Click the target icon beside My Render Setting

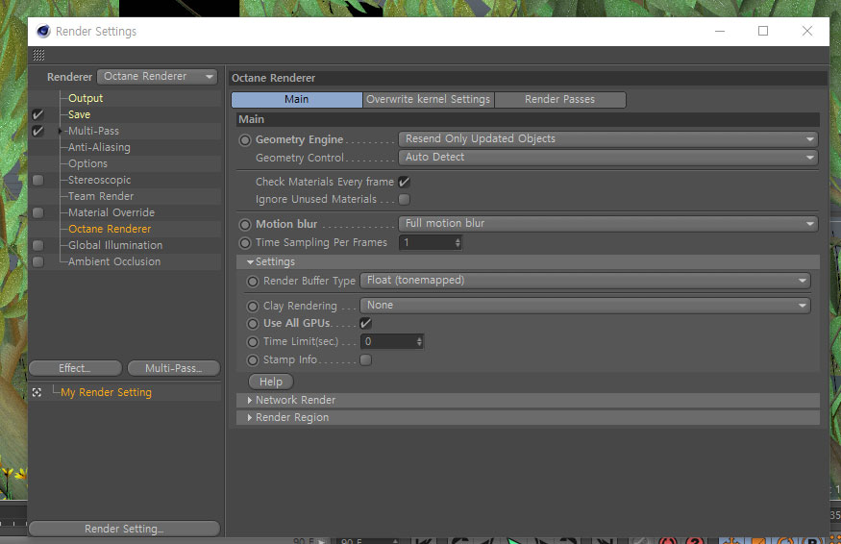(37, 393)
